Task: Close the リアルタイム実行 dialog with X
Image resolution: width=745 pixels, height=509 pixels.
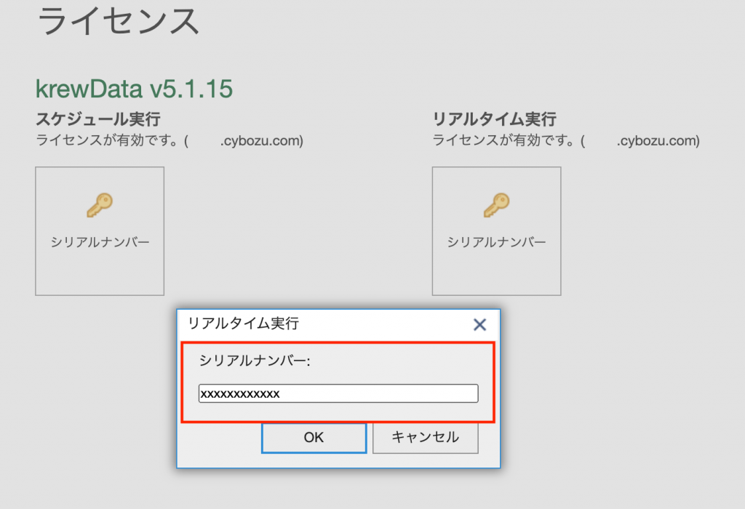Action: (x=480, y=325)
